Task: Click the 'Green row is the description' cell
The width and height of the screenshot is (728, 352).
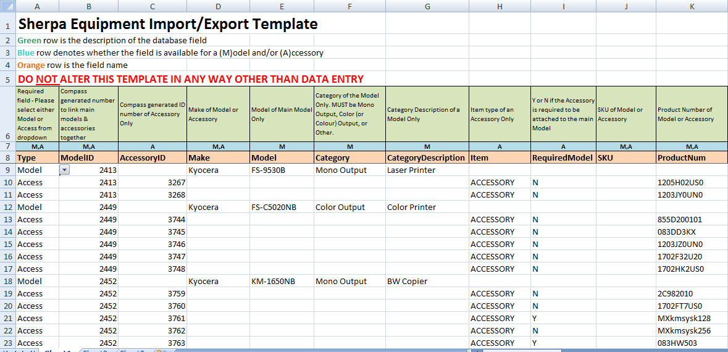Action: [112, 40]
